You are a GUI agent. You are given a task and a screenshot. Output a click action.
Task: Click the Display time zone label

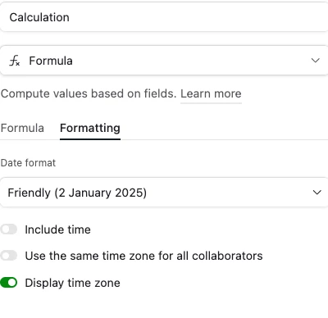(72, 283)
